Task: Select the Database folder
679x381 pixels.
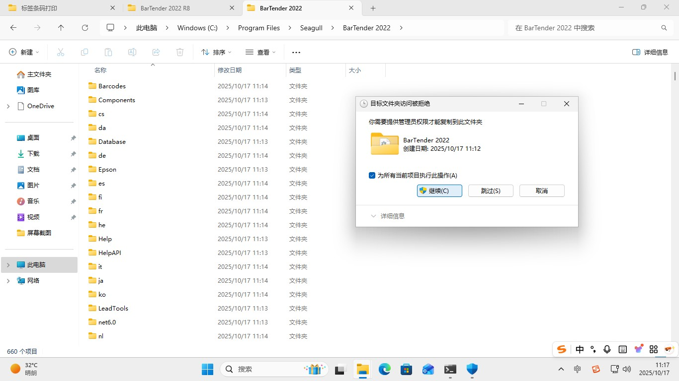Action: click(x=112, y=142)
